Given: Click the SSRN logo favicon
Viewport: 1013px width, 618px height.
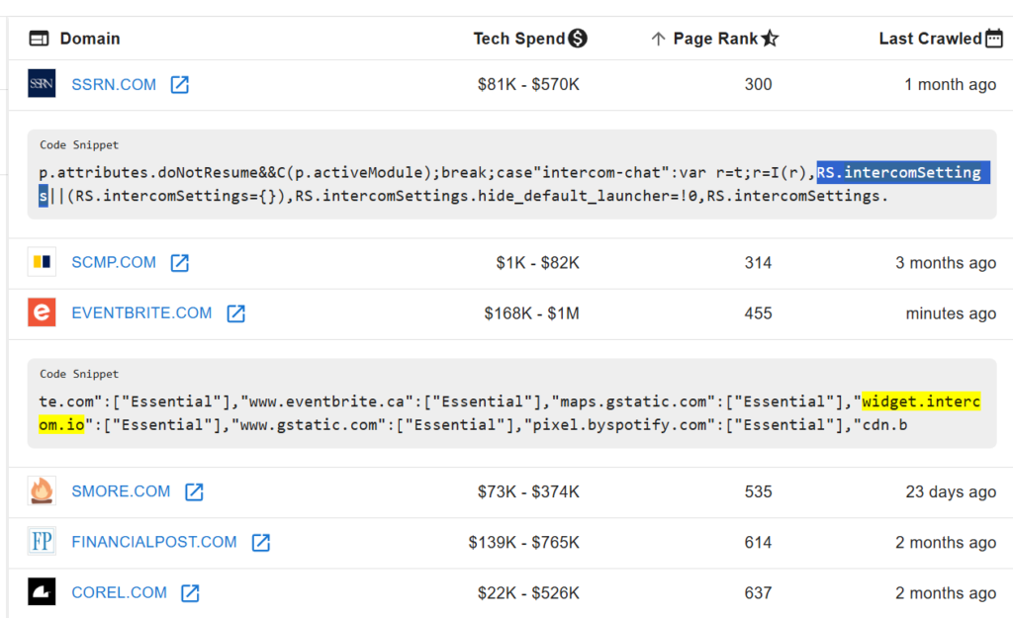Looking at the screenshot, I should tap(42, 85).
